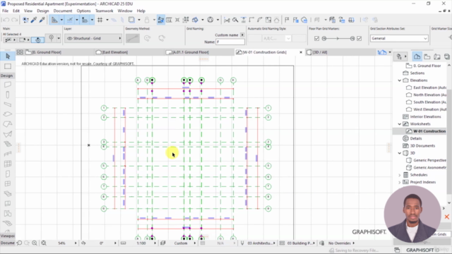452x254 pixels.
Task: Select the Wall tool in Design toolbox
Action: click(x=8, y=85)
